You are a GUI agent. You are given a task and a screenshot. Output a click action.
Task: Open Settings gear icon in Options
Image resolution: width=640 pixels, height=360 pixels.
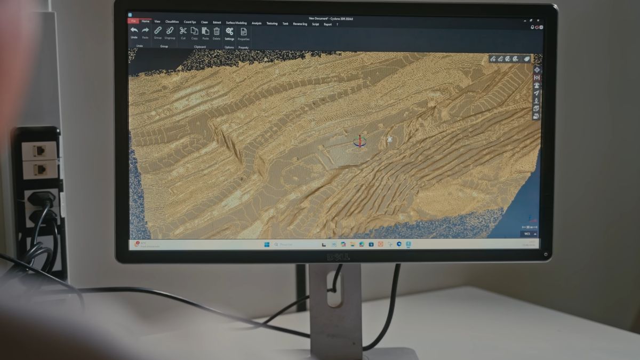229,31
